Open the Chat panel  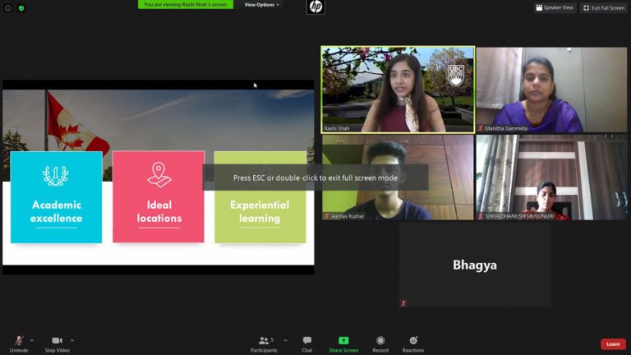(x=306, y=342)
